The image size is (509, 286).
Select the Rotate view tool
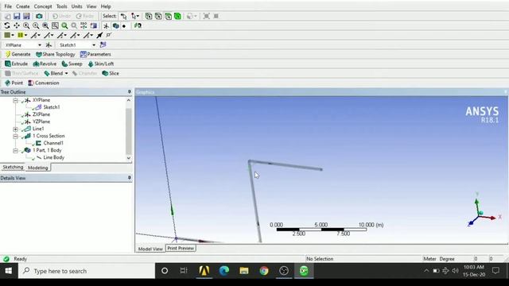click(7, 25)
